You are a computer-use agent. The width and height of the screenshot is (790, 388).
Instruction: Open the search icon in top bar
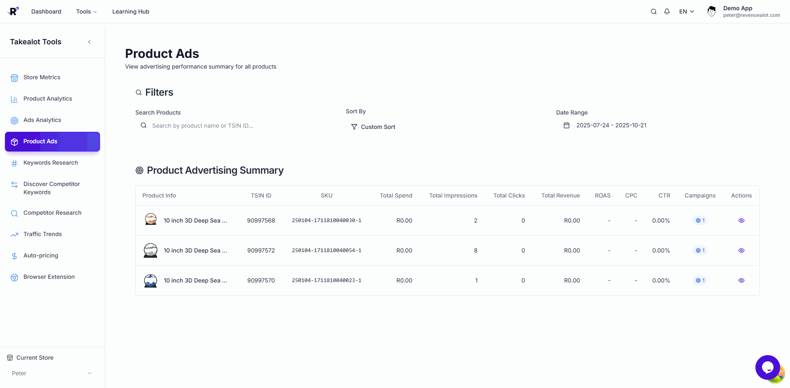653,11
